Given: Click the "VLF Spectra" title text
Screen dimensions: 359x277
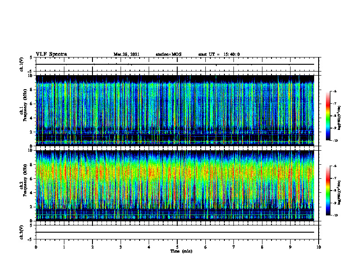Looking at the screenshot, I should (51, 54).
